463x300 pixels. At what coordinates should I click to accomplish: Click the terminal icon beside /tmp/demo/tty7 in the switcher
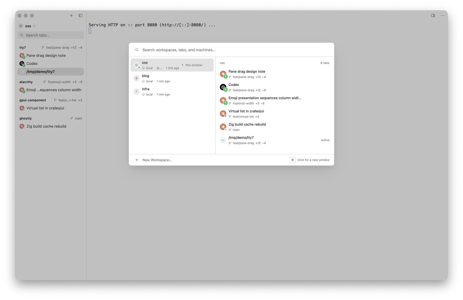pyautogui.click(x=223, y=140)
